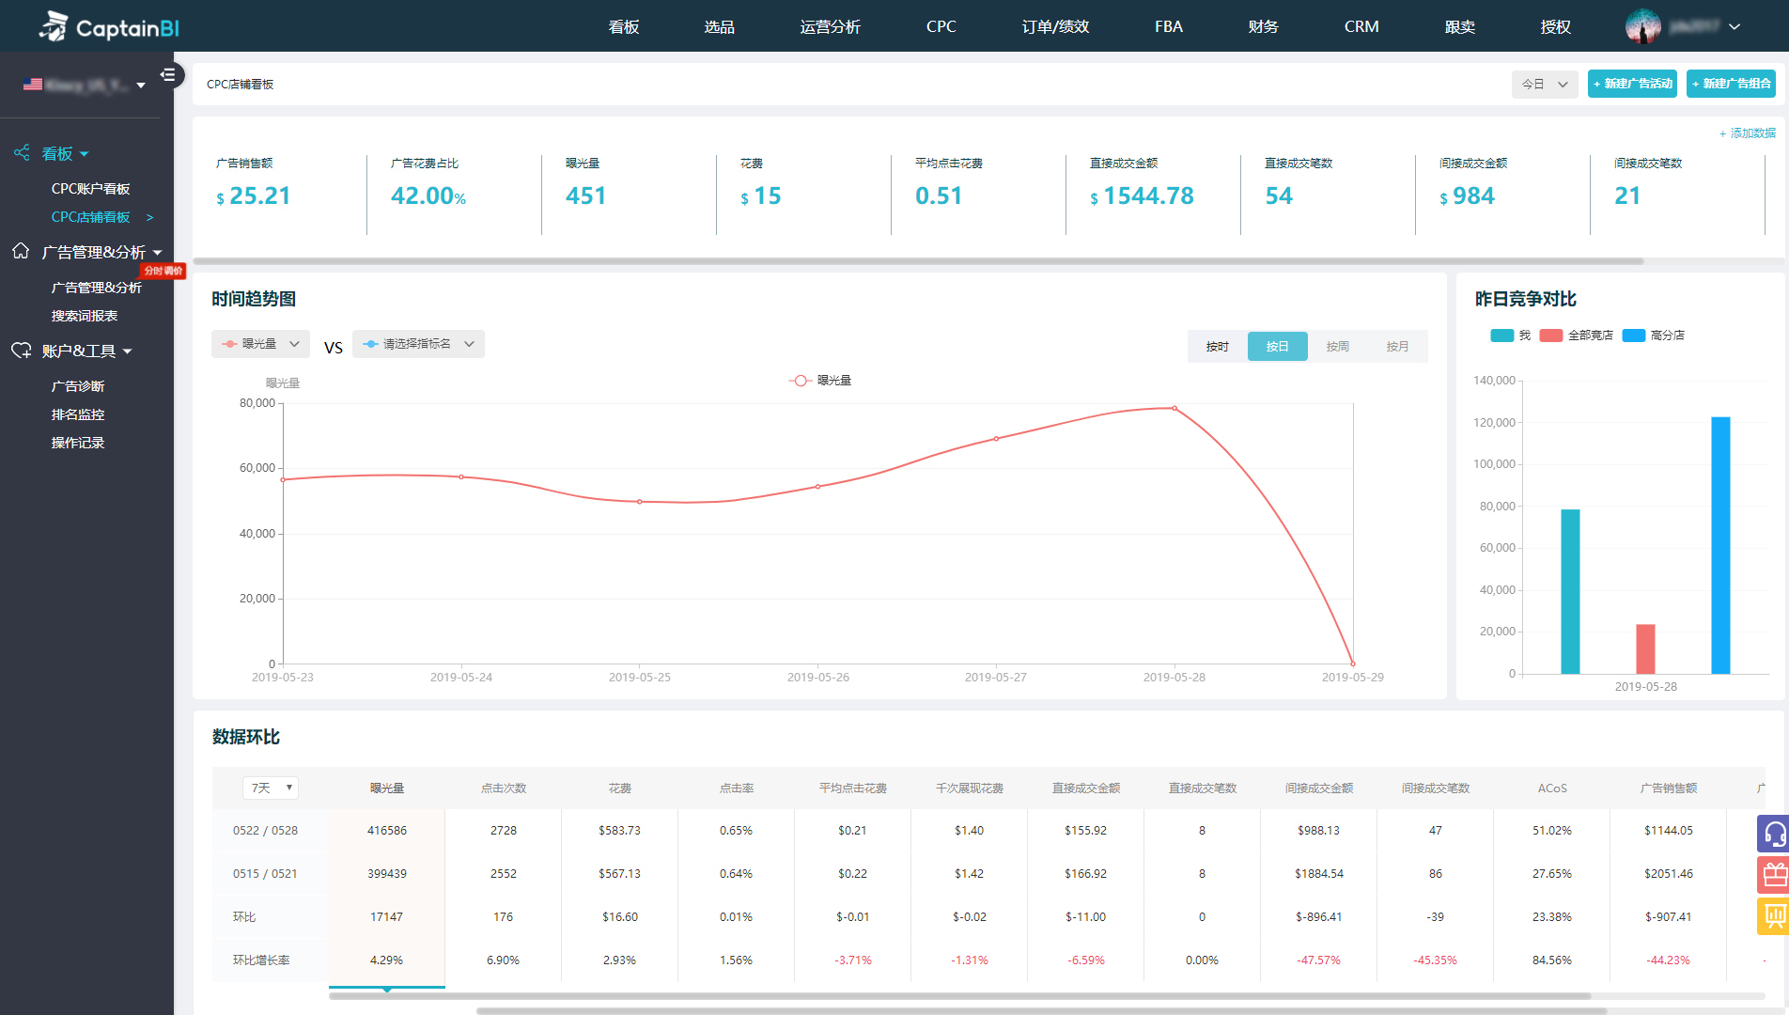Open the 今日 date range dropdown
This screenshot has height=1015, width=1789.
point(1544,84)
